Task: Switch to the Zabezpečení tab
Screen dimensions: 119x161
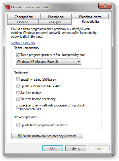Action: coord(24,17)
